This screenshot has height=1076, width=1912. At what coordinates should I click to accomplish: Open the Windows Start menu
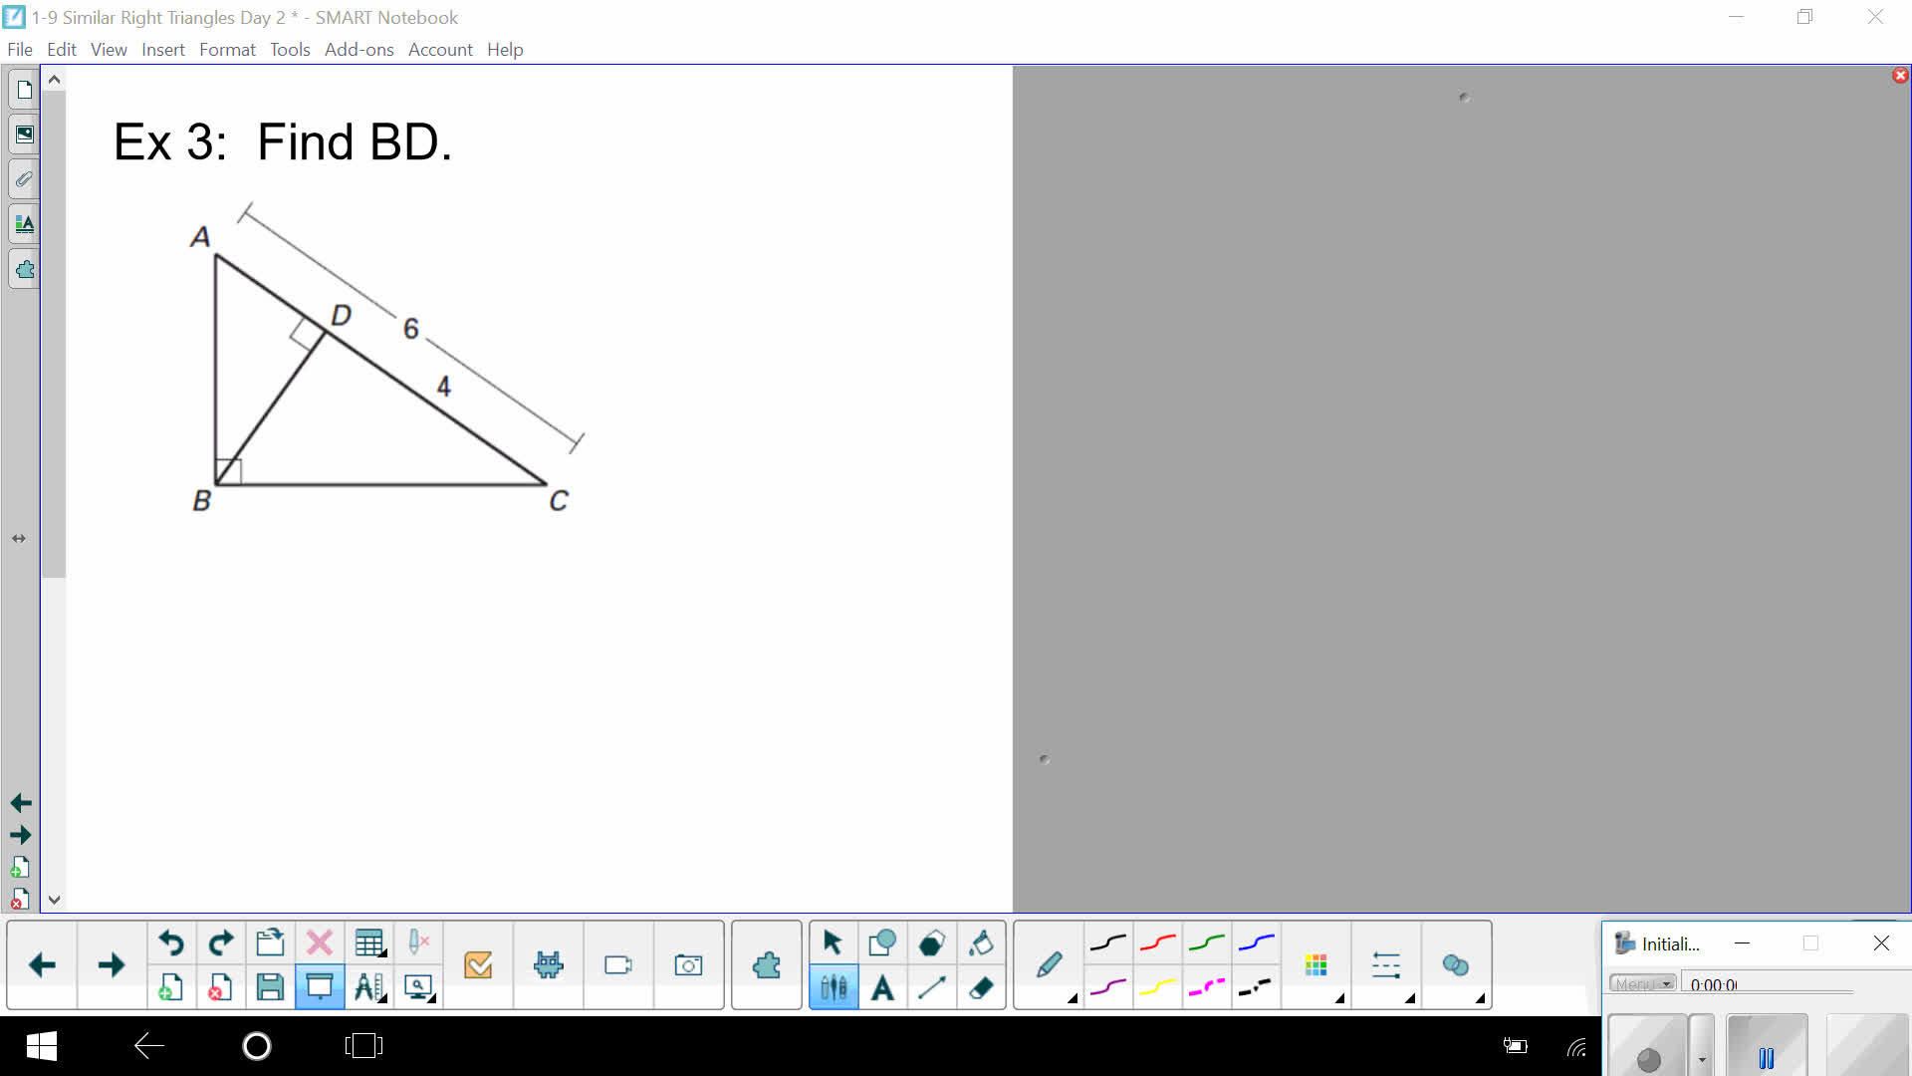click(42, 1046)
